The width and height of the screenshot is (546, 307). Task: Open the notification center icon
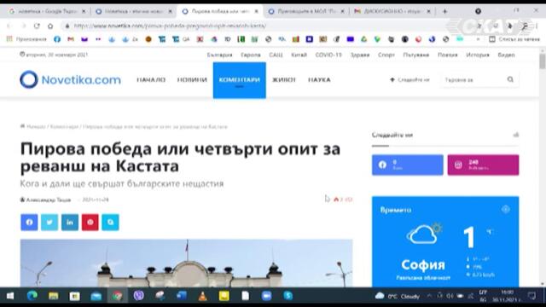coord(531,296)
